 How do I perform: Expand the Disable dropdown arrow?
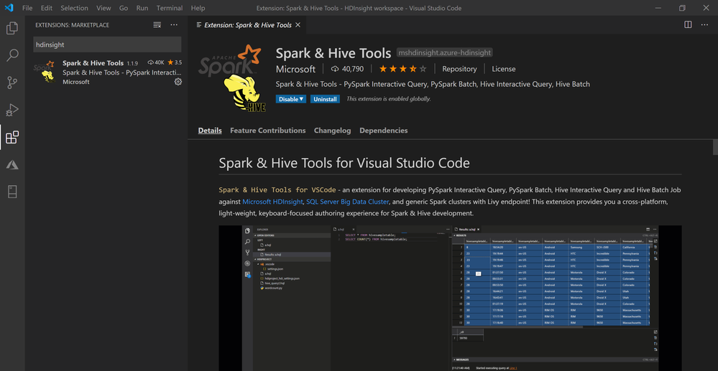click(x=302, y=99)
